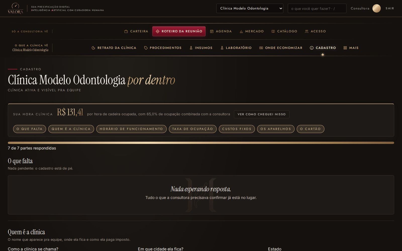Click the Sair logout link
Viewport: 402px width, 251px height.
[x=390, y=8]
